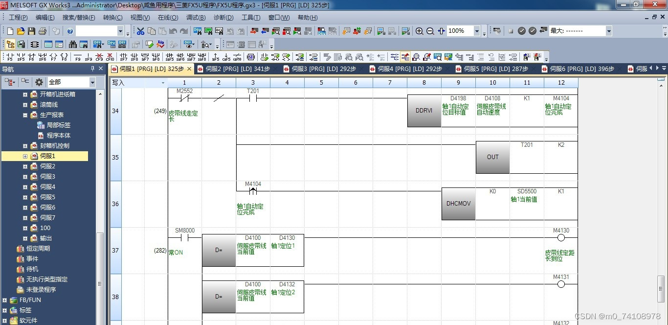
Task: Open the 写入 mode dropdown
Action: pos(163,83)
